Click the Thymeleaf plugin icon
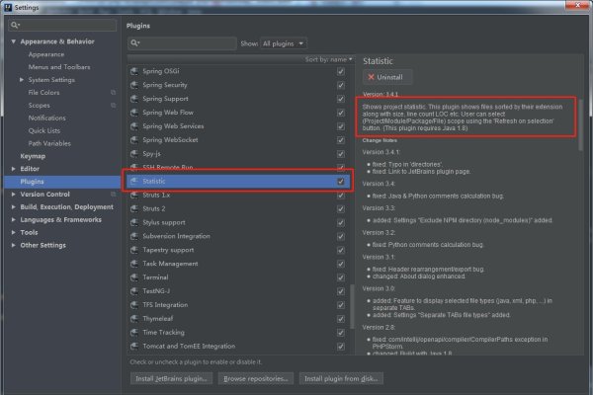 pos(134,319)
